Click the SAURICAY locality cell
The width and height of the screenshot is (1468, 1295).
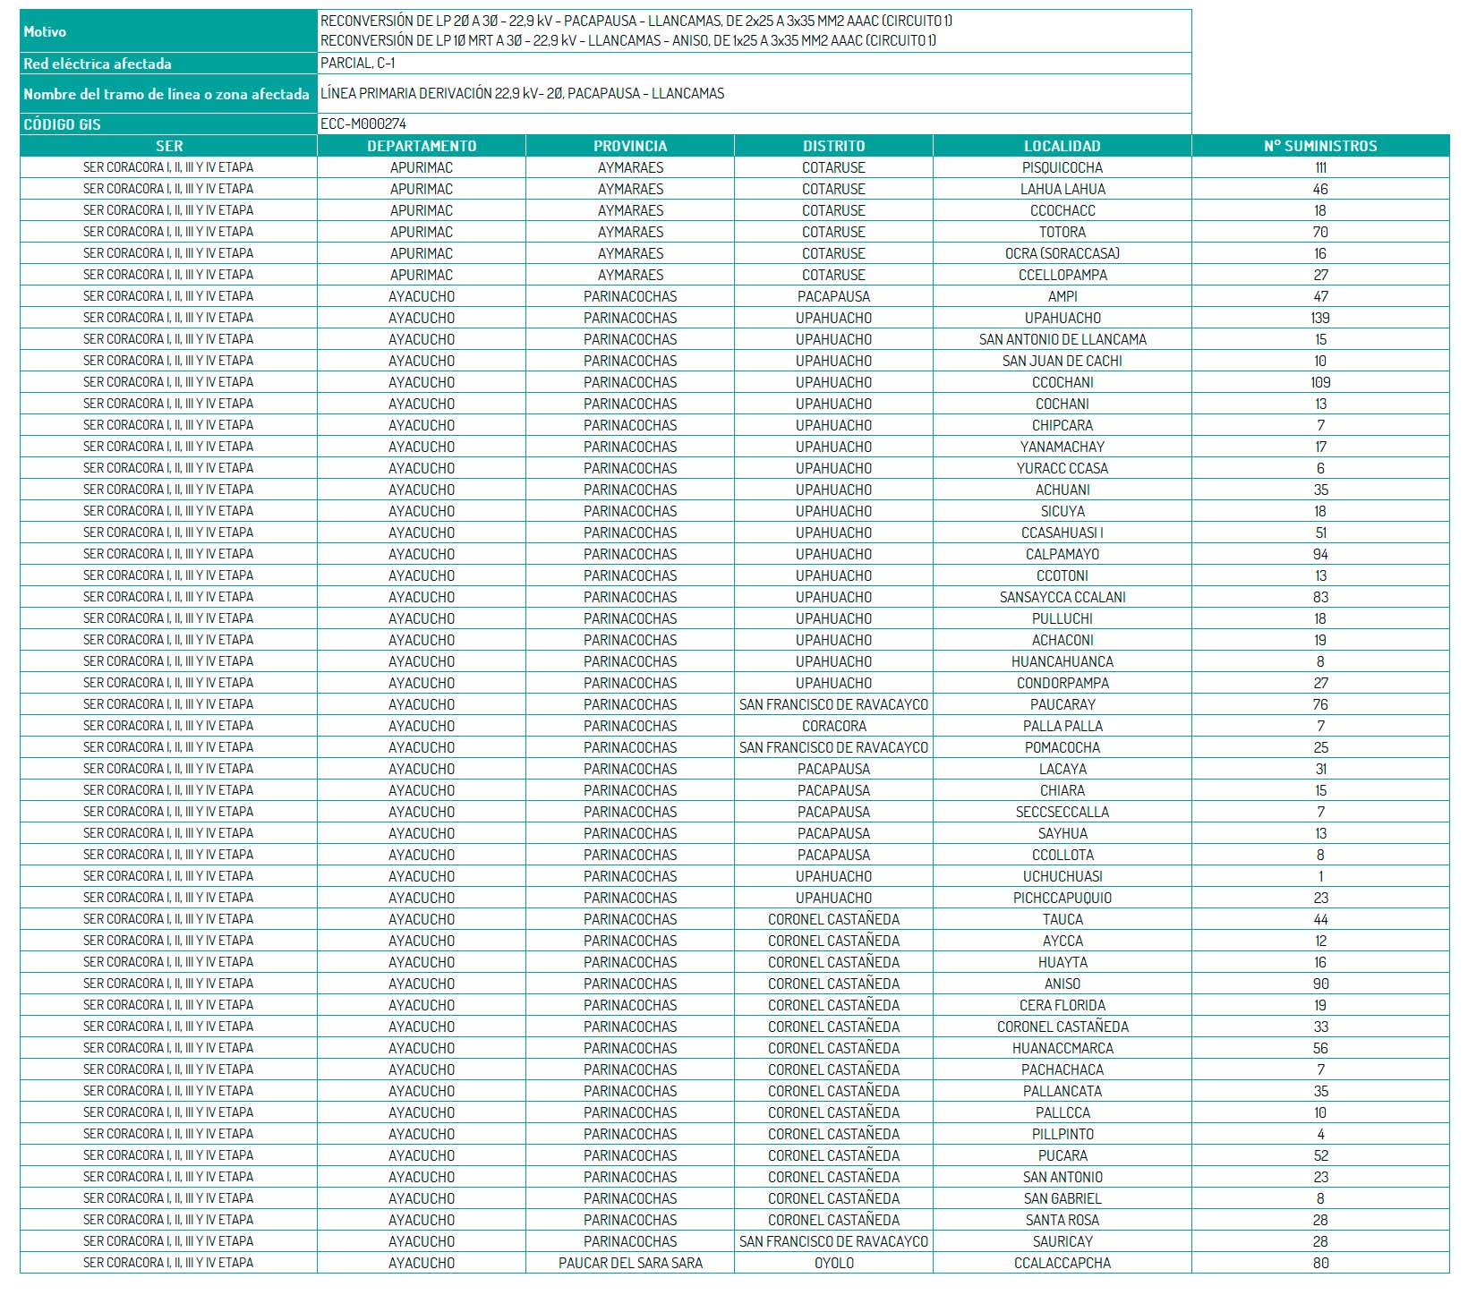tap(1063, 1241)
